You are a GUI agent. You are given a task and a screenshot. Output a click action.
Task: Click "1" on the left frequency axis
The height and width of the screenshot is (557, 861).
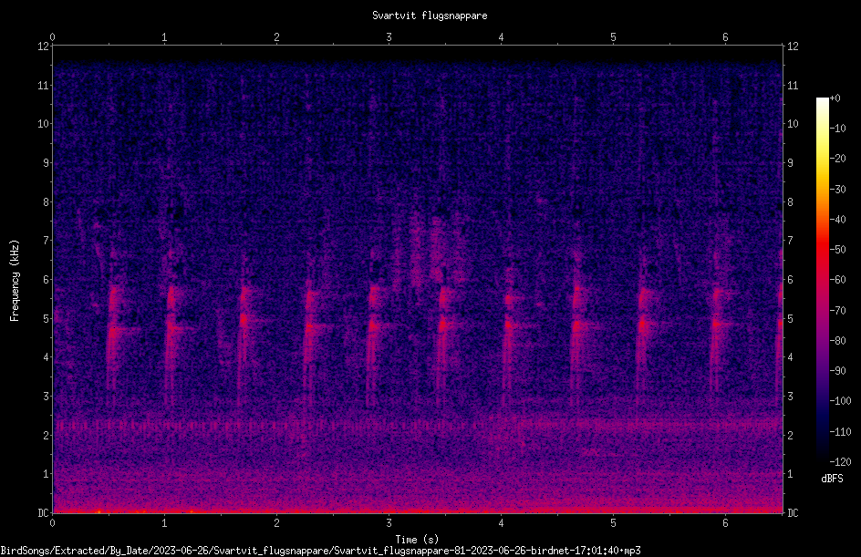(47, 474)
